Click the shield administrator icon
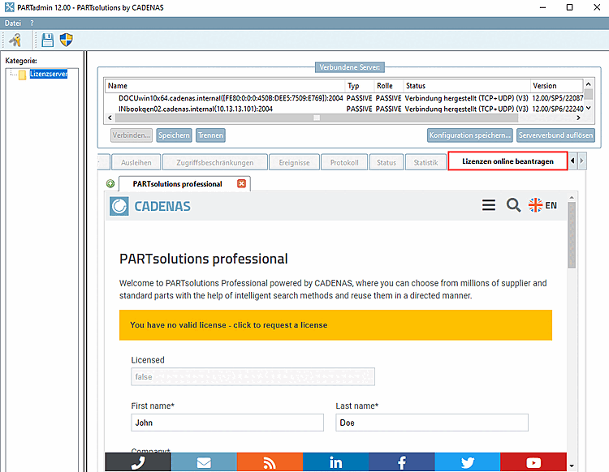609x472 pixels. (67, 40)
